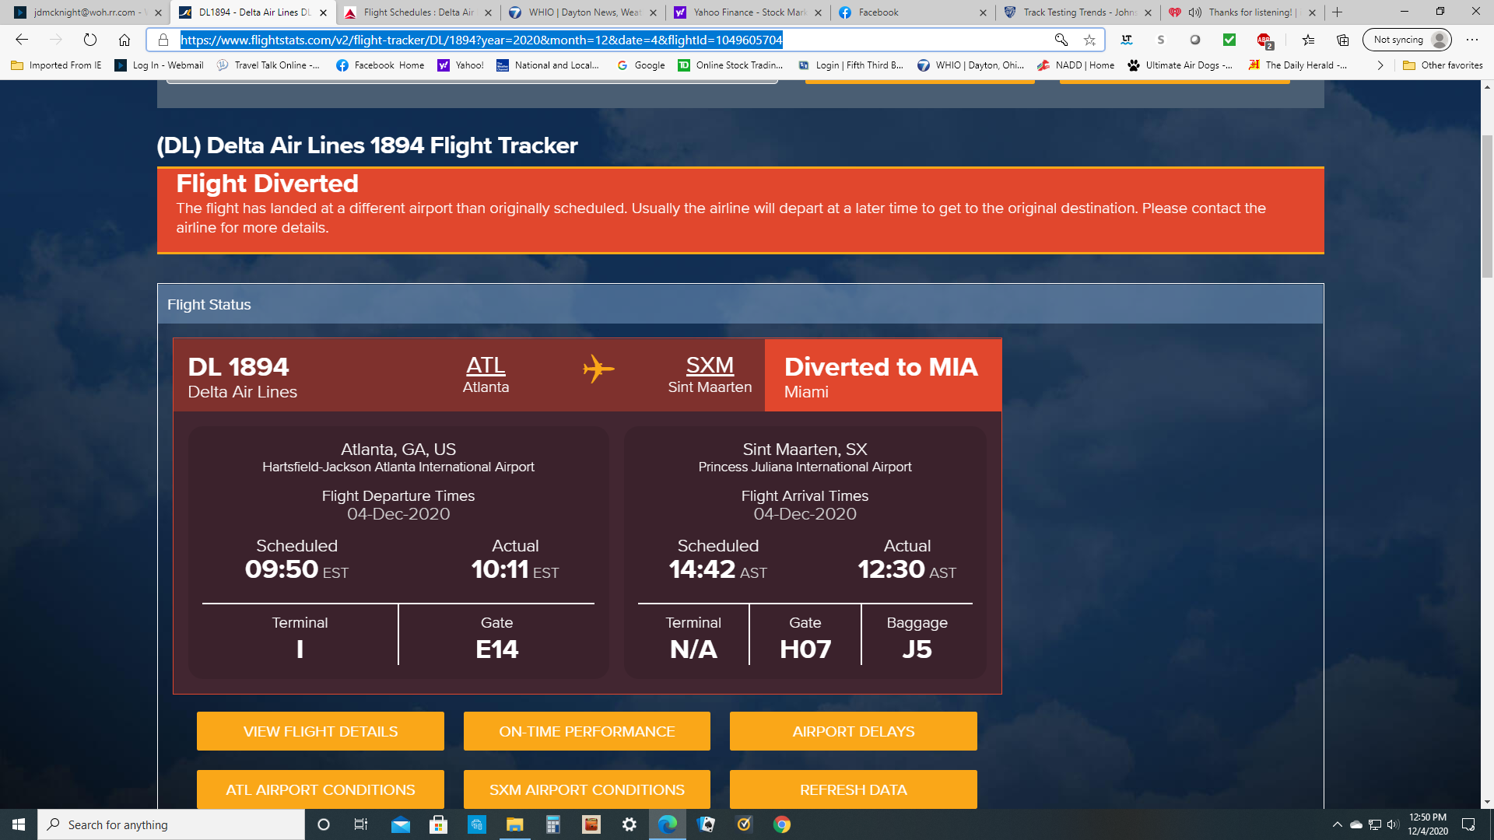Click ATL AIRPORT CONDITIONS button
Screen dimensions: 1494x840
pos(321,789)
